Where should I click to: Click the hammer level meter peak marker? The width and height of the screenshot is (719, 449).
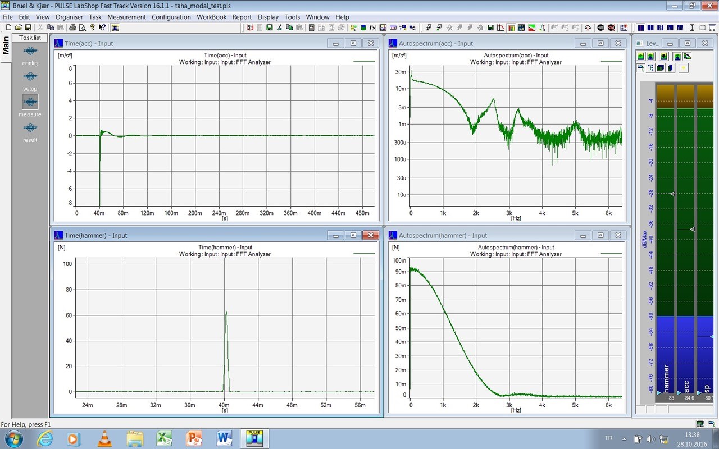click(671, 194)
